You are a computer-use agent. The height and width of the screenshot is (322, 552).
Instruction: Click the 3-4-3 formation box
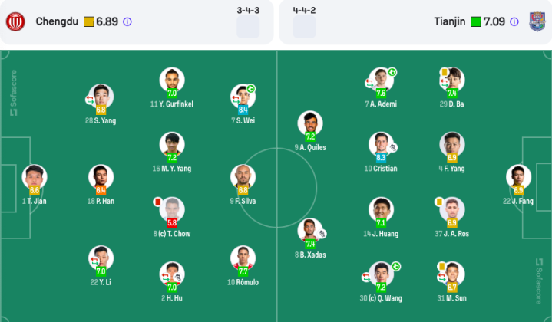pyautogui.click(x=248, y=27)
